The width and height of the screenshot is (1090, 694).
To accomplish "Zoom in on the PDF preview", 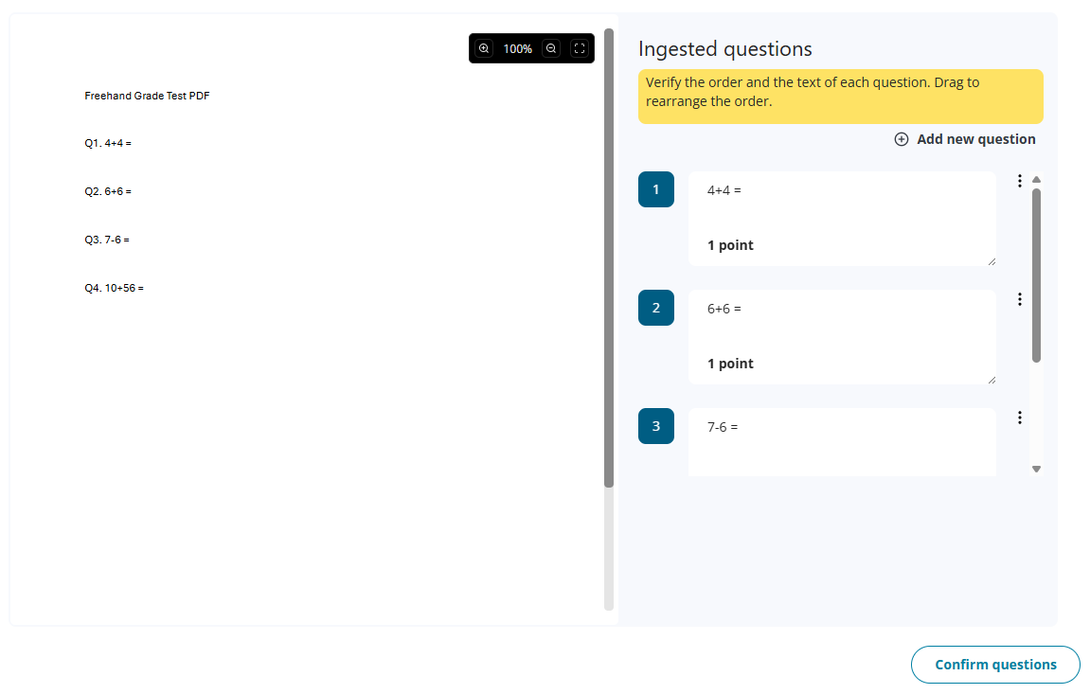I will tap(484, 48).
